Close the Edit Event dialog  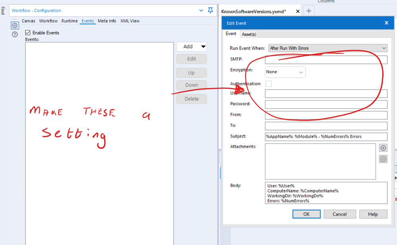click(386, 23)
